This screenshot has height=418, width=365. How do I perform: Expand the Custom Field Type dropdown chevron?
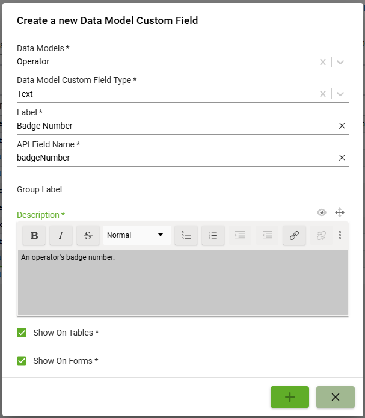340,94
